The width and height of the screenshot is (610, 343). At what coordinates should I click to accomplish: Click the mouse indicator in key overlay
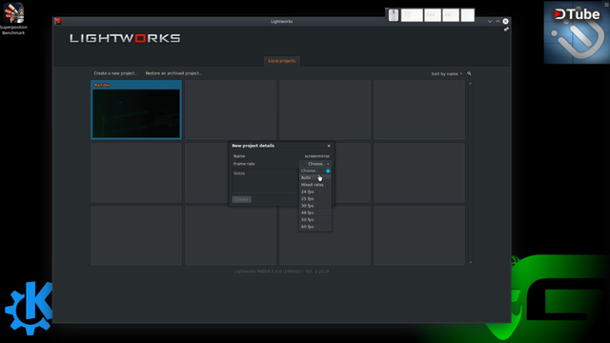[x=394, y=15]
